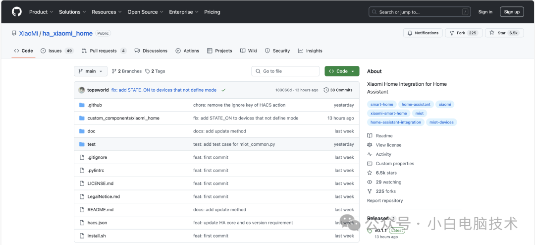The height and width of the screenshot is (245, 535).
Task: Click Report repository link
Action: point(385,200)
